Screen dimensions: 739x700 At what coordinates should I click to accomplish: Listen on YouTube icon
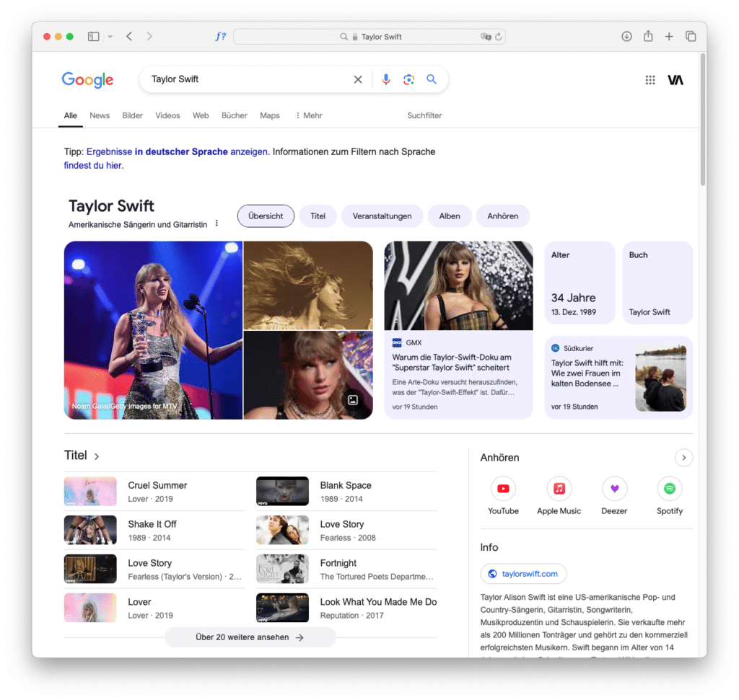tap(503, 489)
